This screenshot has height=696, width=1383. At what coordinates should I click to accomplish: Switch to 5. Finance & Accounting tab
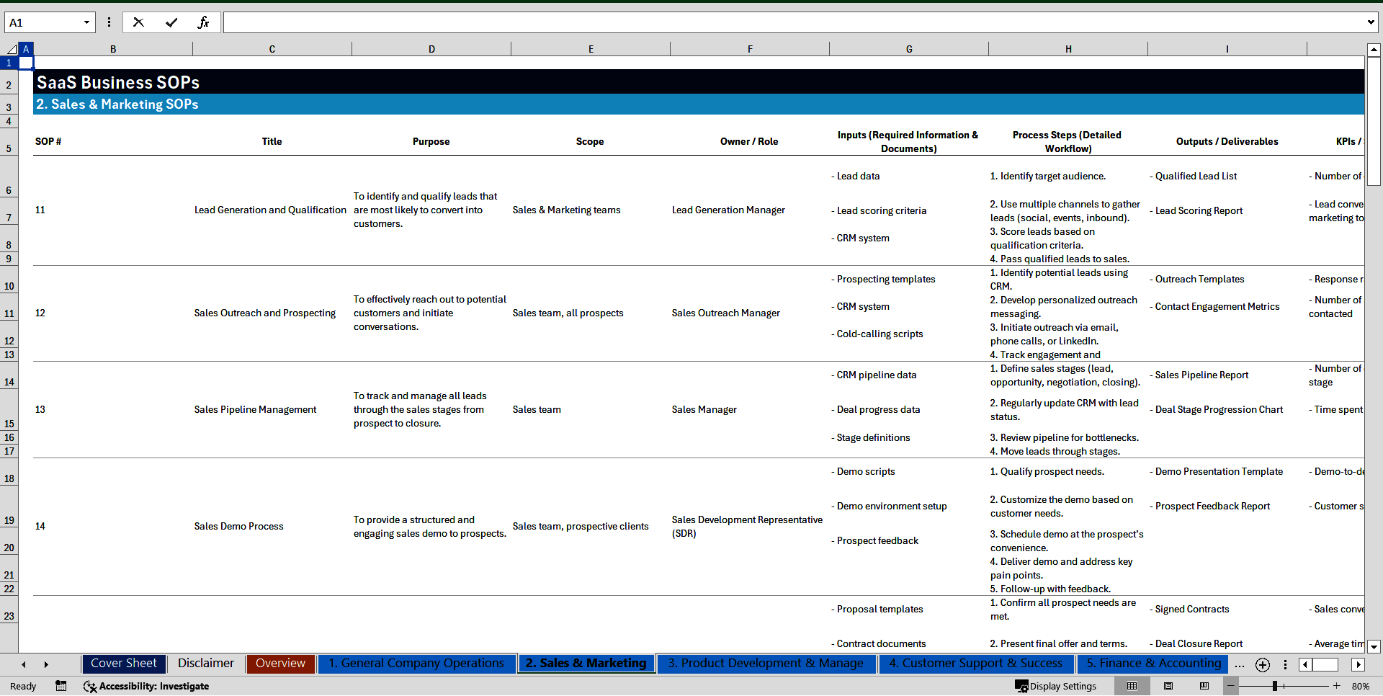[1153, 664]
